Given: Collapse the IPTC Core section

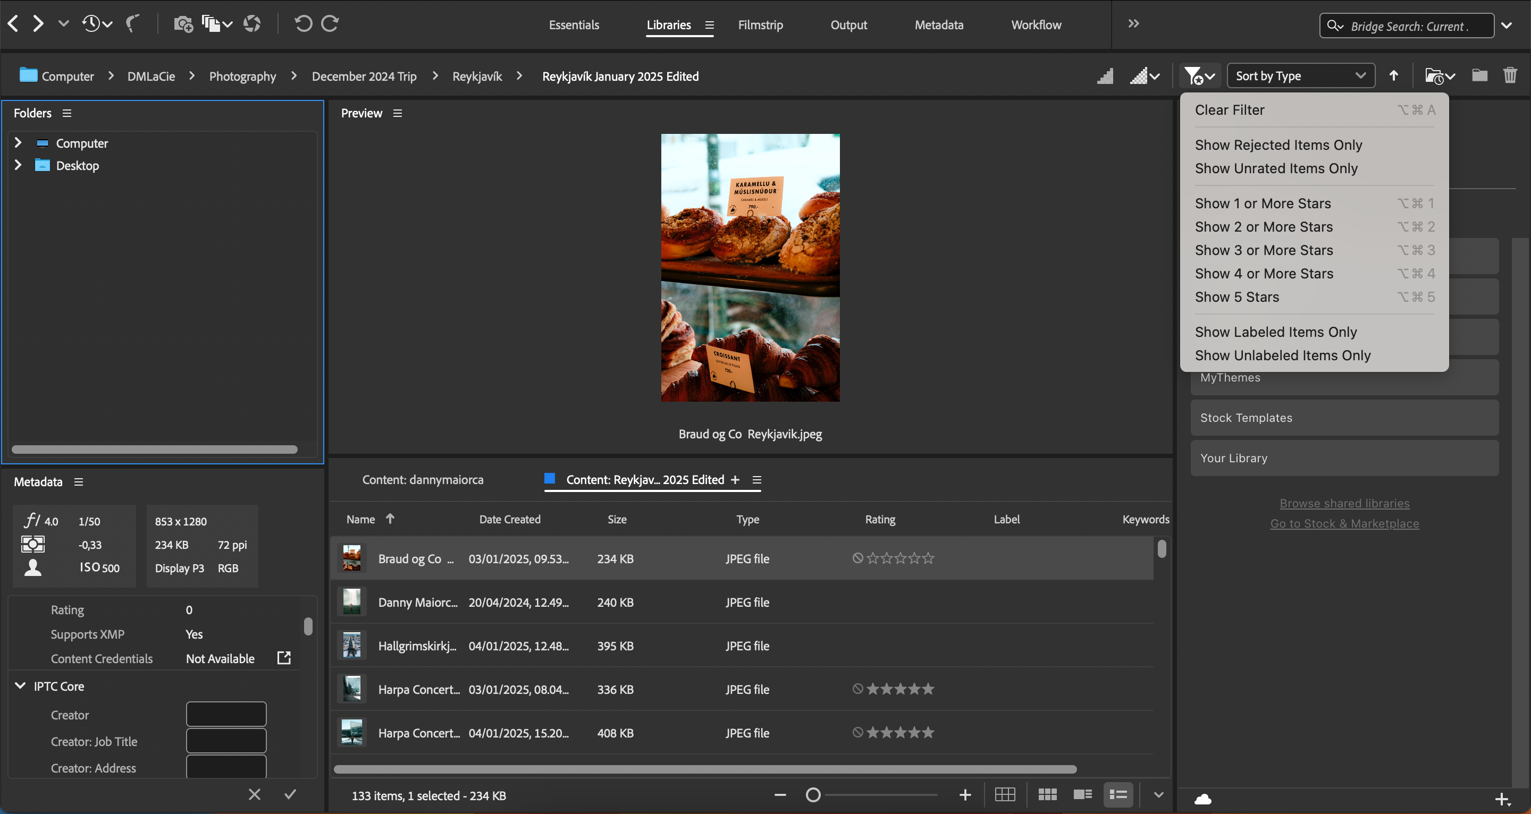Looking at the screenshot, I should (x=20, y=685).
